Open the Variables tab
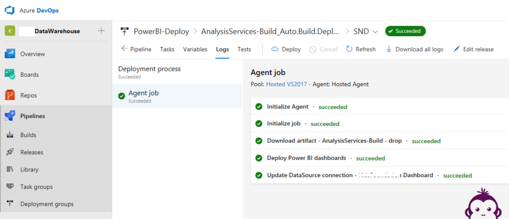Viewport: 509px width, 219px height. pos(195,49)
